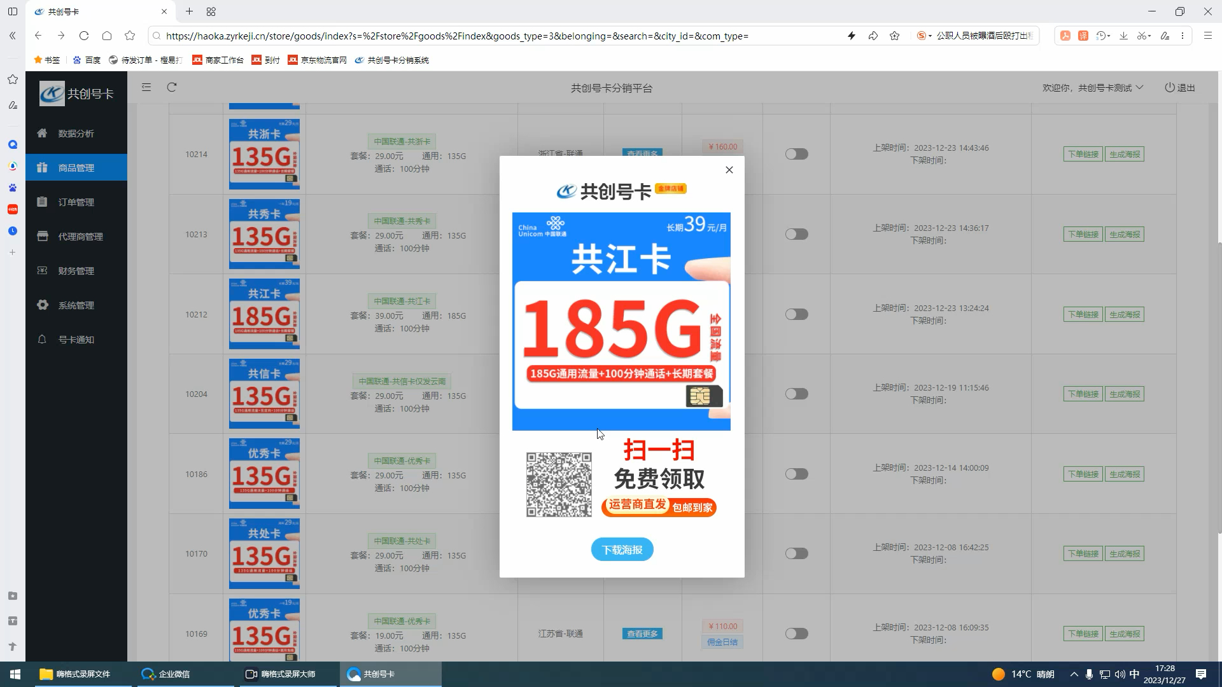The image size is (1222, 687).
Task: Click the 退出 logout button
Action: 1180,88
